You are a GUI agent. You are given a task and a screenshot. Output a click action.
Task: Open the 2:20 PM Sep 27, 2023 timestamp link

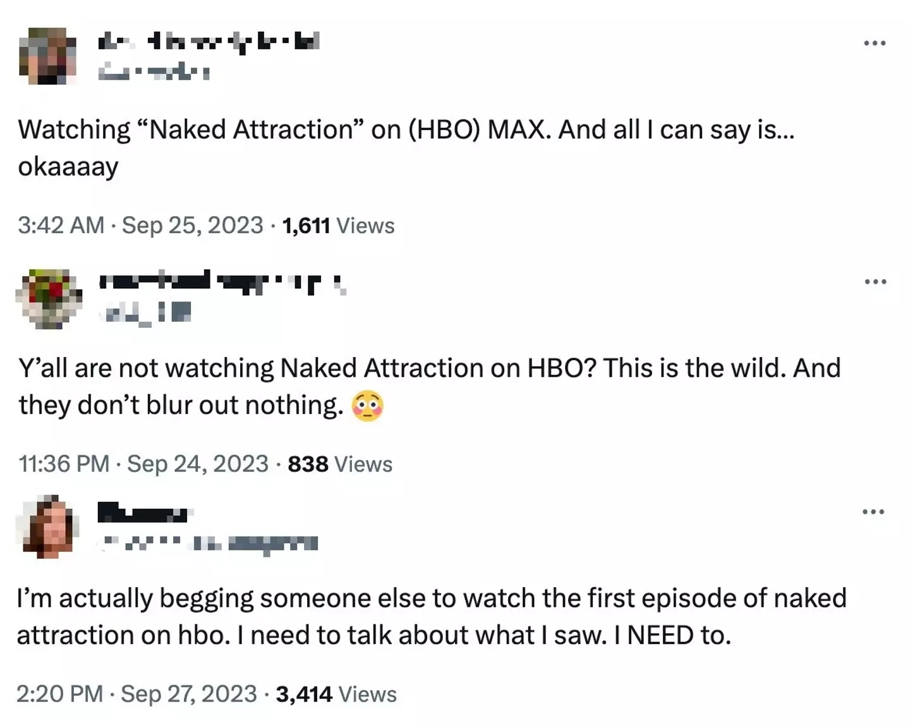(136, 694)
